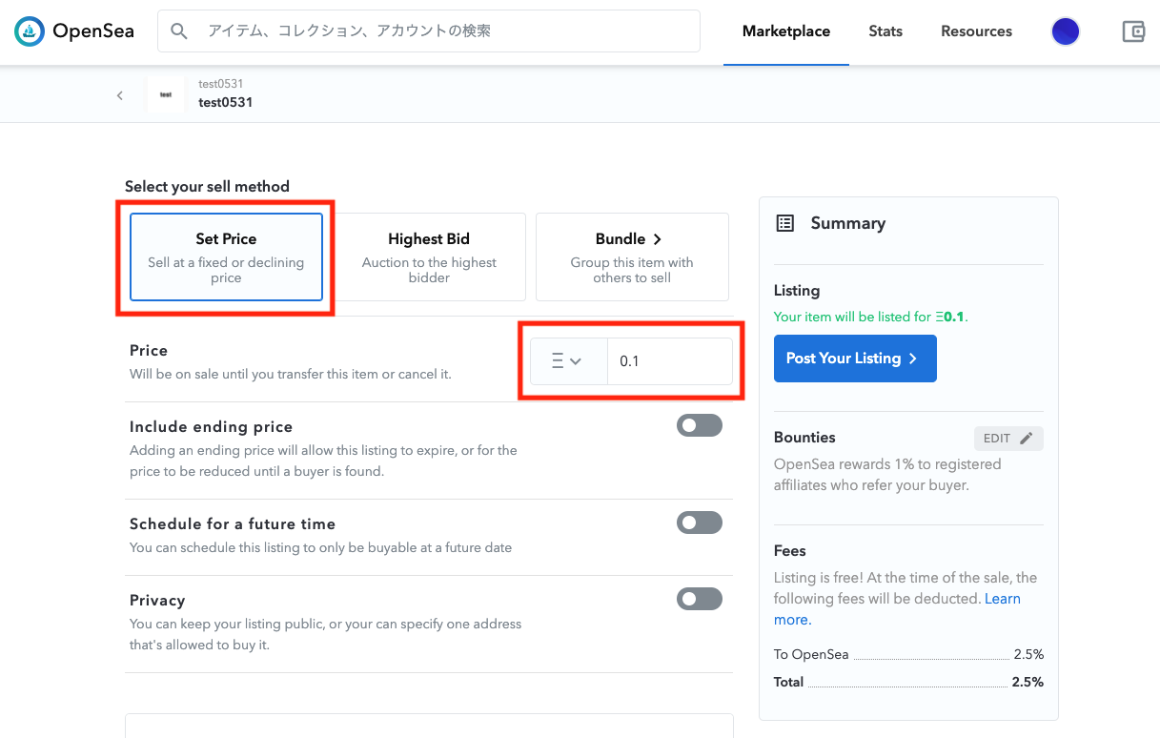Click the Summary list icon

click(x=785, y=223)
